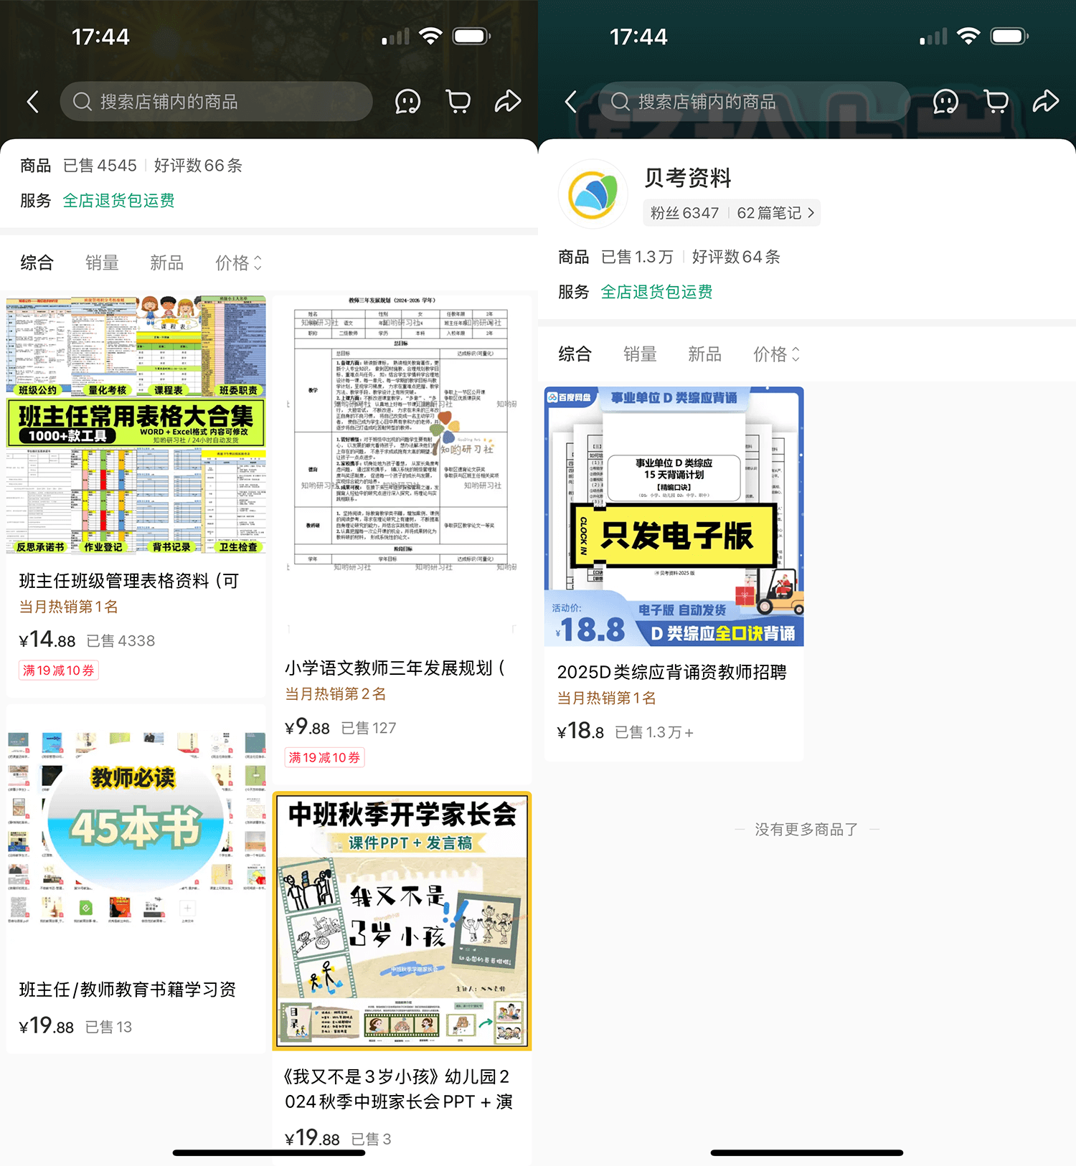Tap 已售 1.3万 in 贝考资料 header
Image resolution: width=1076 pixels, height=1166 pixels.
pyautogui.click(x=638, y=257)
